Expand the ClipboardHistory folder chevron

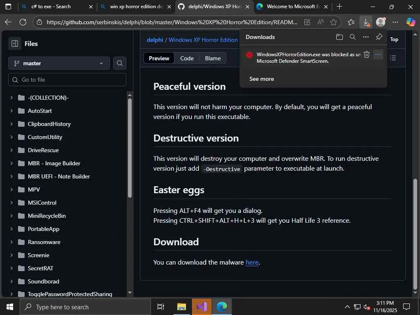click(11, 124)
